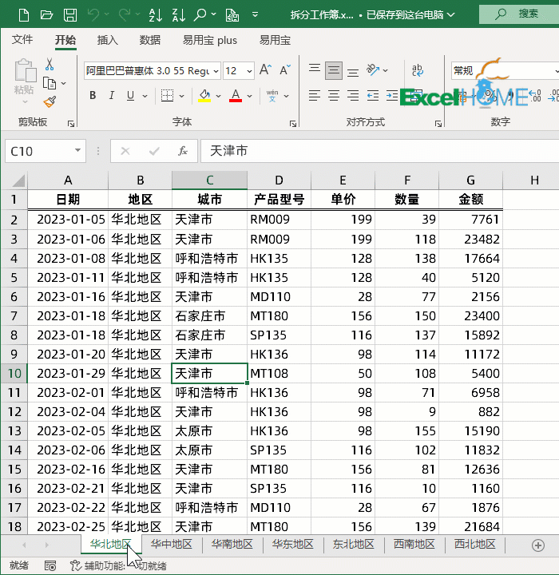The height and width of the screenshot is (575, 559).
Task: Increase font size with larger A icon
Action: [x=266, y=69]
